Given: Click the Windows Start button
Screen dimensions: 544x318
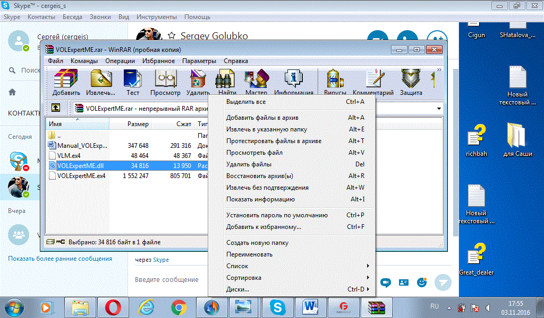Looking at the screenshot, I should coord(14,307).
